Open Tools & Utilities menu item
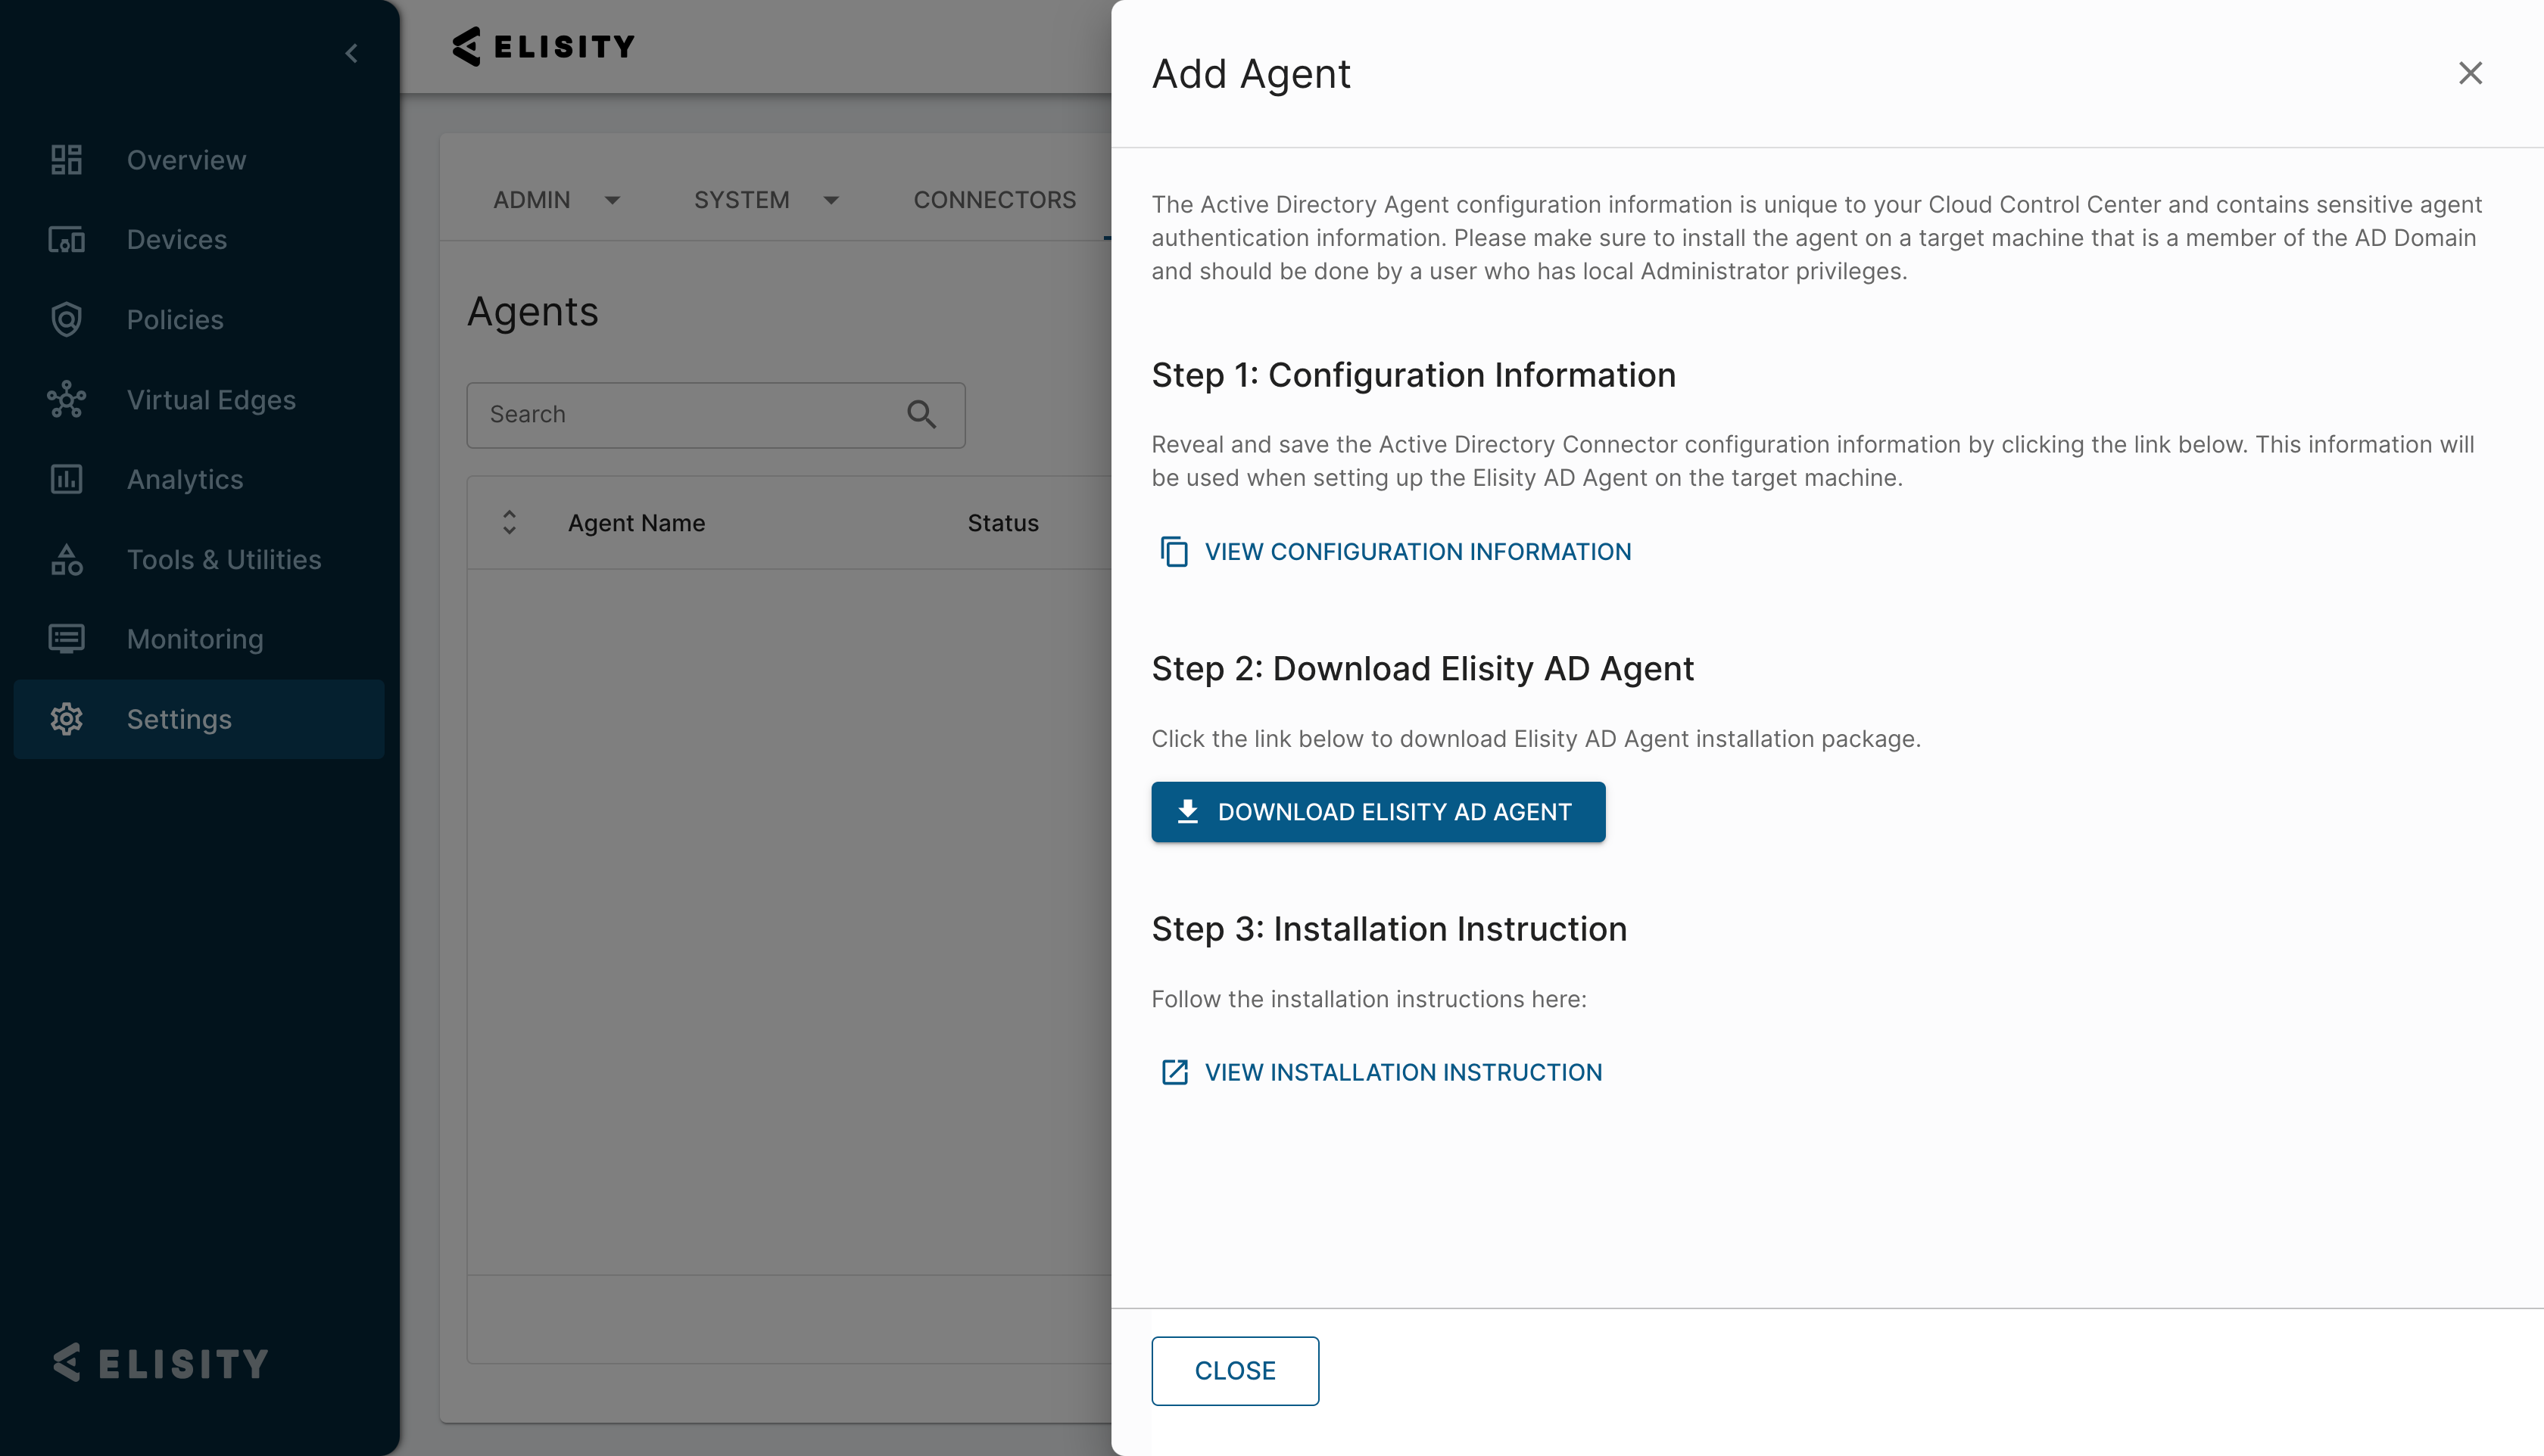Screen dimensions: 2544x1456 199,560
